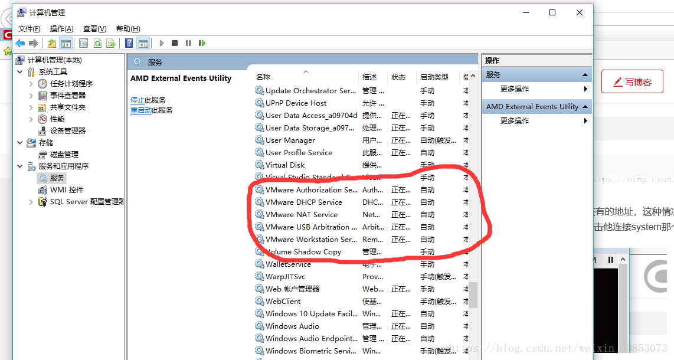Click the Export List toolbar icon
674x360 pixels.
click(x=111, y=43)
